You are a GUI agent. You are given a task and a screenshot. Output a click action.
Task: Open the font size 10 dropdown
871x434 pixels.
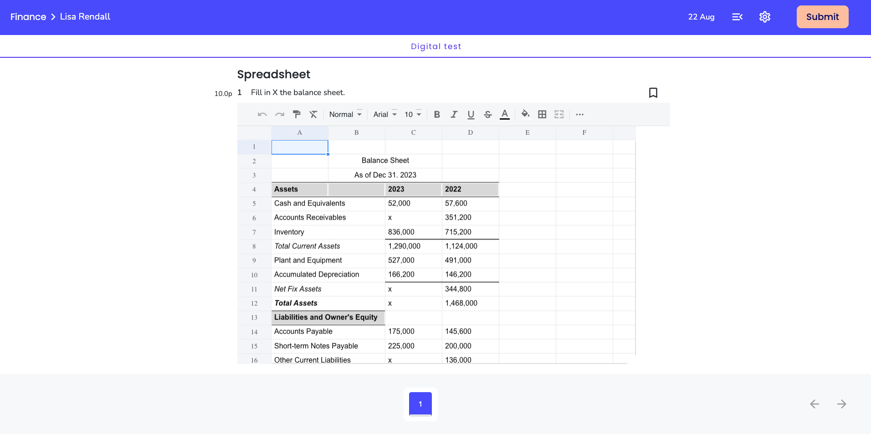click(413, 115)
